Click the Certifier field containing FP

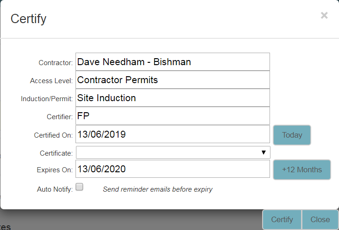click(x=172, y=116)
